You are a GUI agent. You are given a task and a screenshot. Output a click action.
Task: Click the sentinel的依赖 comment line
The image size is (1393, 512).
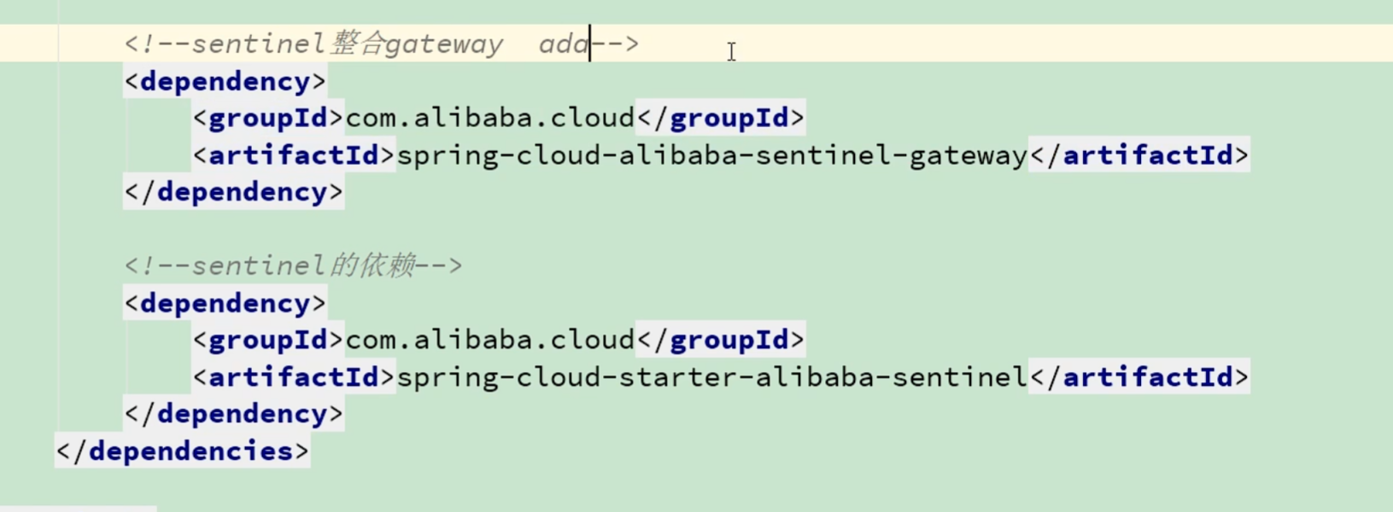(x=293, y=265)
